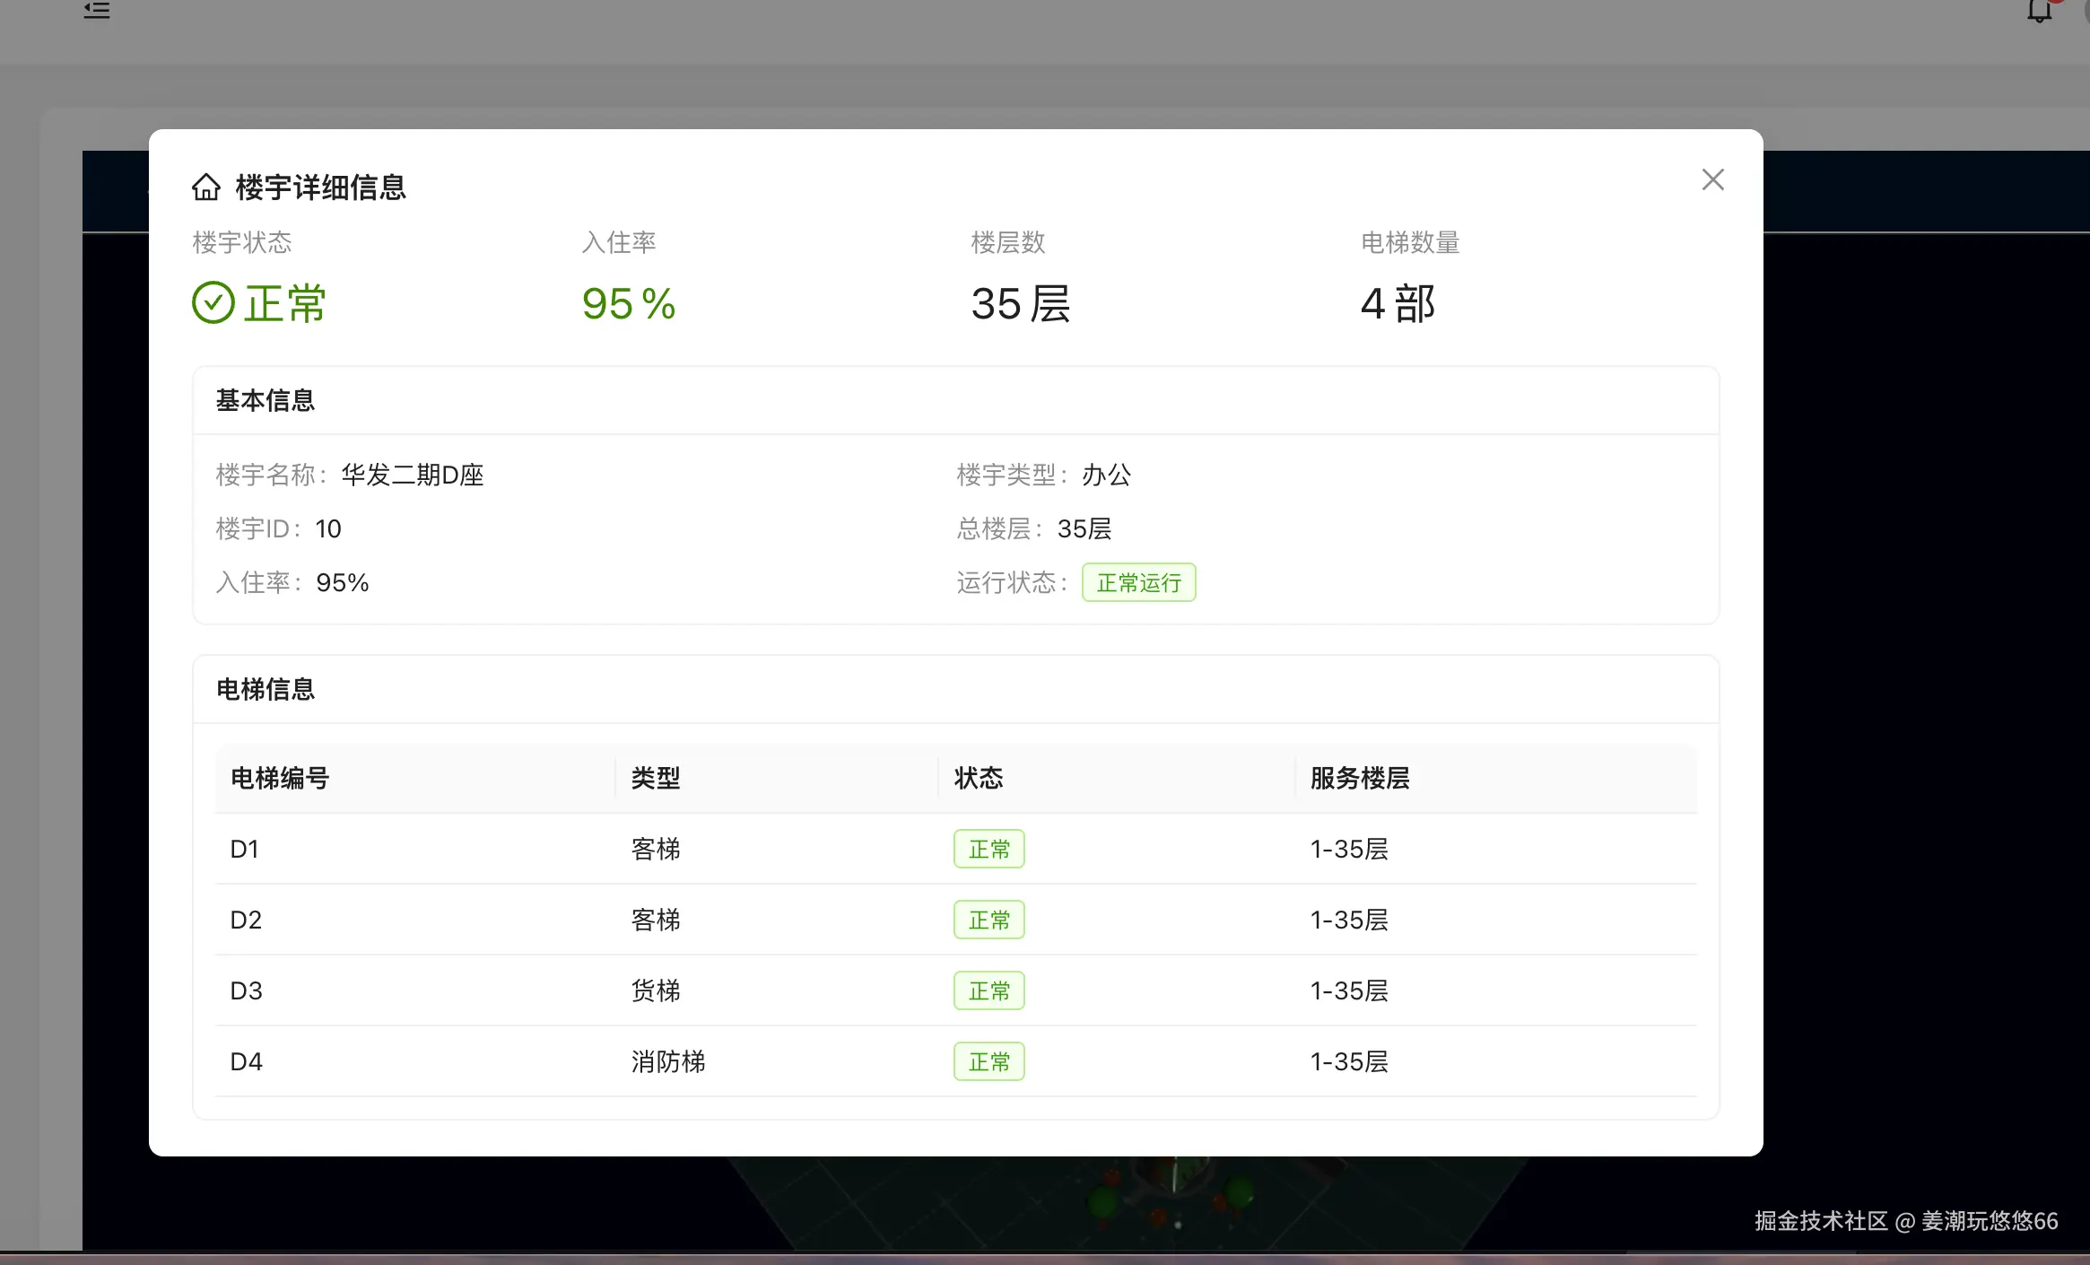The image size is (2090, 1265).
Task: Click the 电梯信息 card header
Action: pyautogui.click(x=266, y=689)
